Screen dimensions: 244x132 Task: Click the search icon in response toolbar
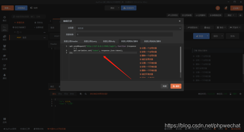[86, 94]
